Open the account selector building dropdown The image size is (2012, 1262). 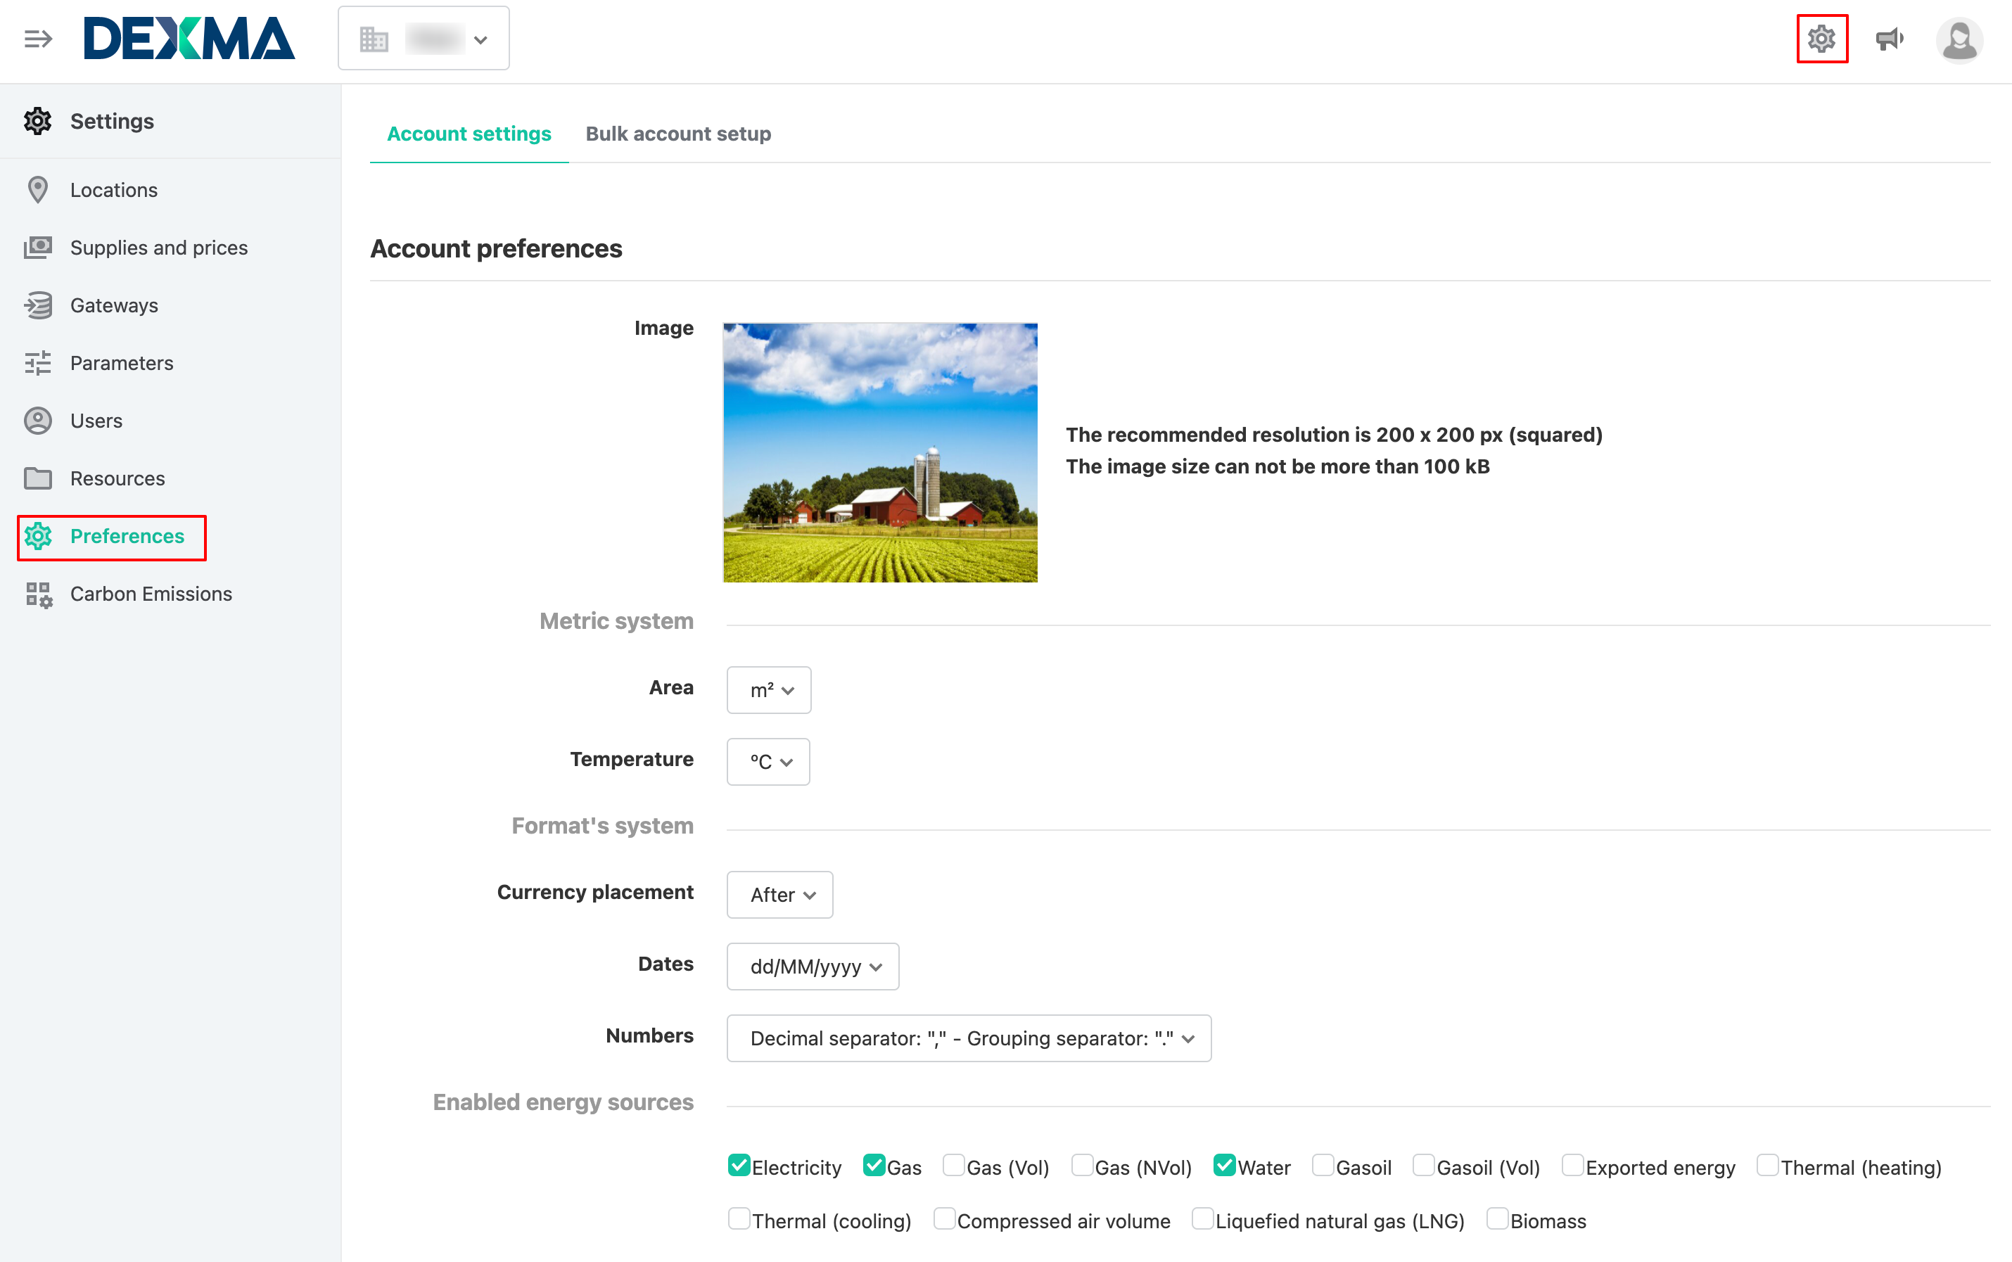point(423,39)
